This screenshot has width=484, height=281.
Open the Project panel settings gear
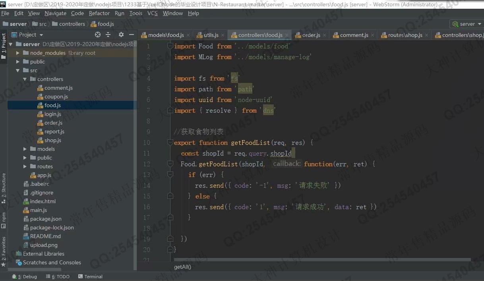(121, 35)
